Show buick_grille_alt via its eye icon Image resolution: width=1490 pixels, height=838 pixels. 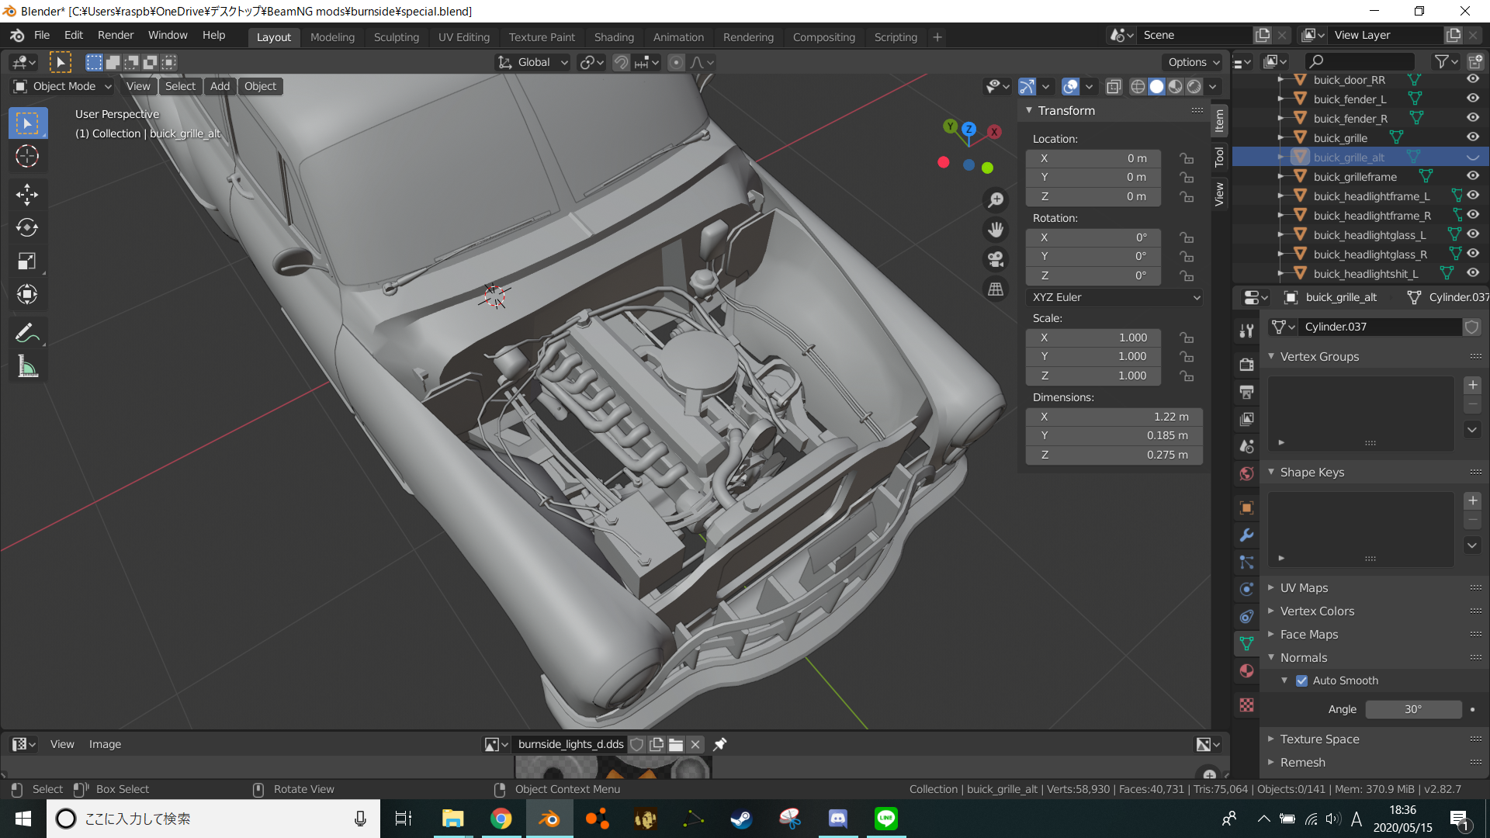(1472, 157)
